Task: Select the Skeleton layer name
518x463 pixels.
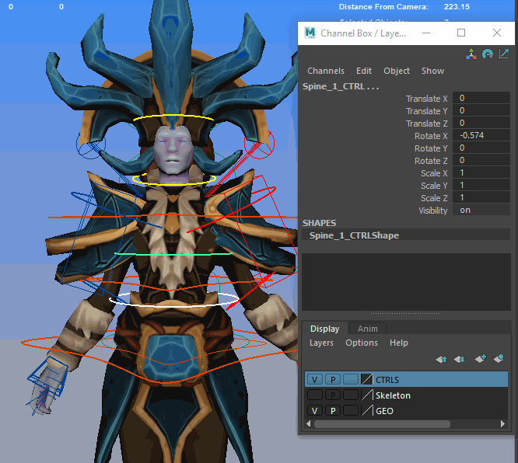Action: 393,395
